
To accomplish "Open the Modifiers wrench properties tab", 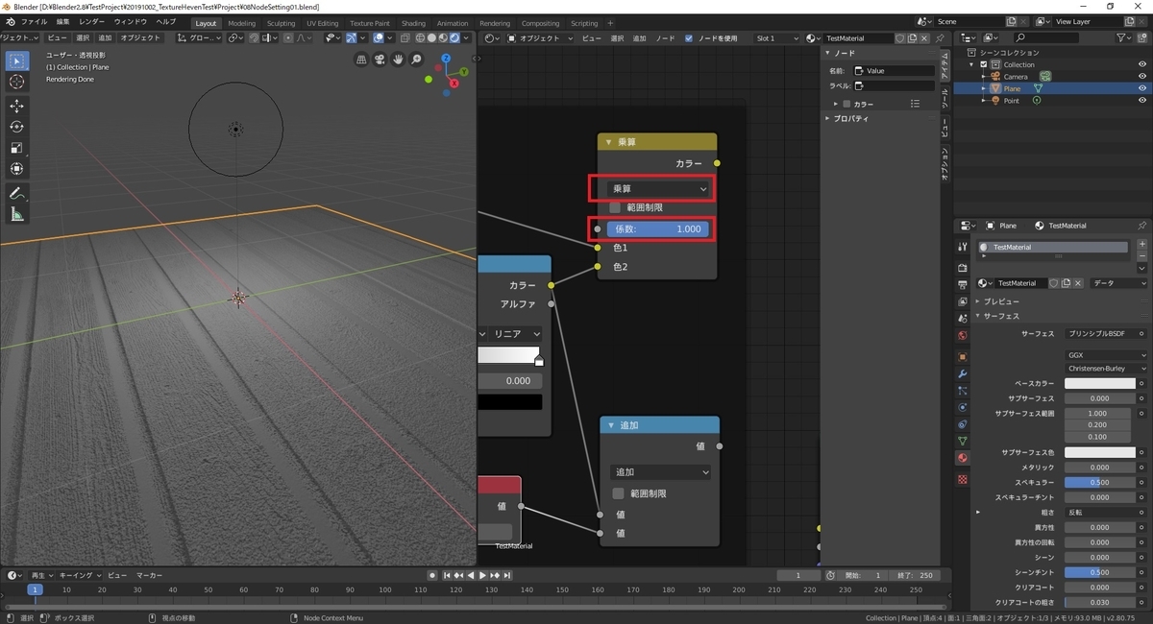I will pos(963,373).
